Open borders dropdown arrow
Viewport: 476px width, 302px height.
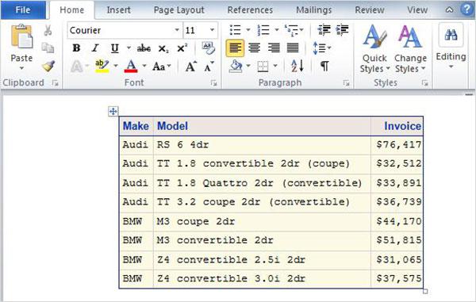(275, 66)
